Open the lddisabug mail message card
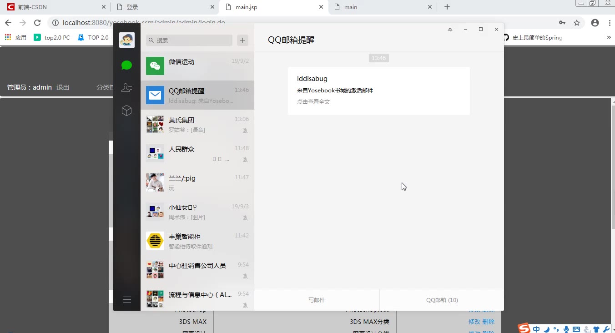Image resolution: width=615 pixels, height=333 pixels. pos(379,91)
